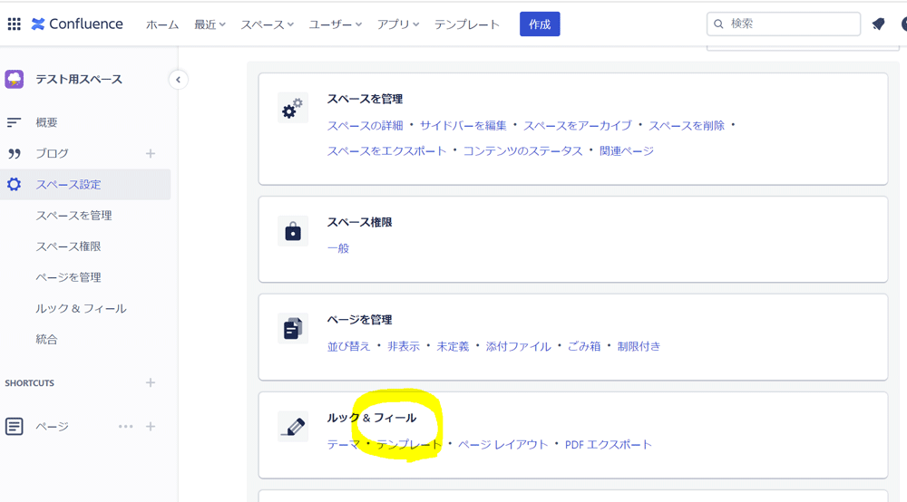The width and height of the screenshot is (907, 502).
Task: Click the Confluence logo
Action: [77, 24]
